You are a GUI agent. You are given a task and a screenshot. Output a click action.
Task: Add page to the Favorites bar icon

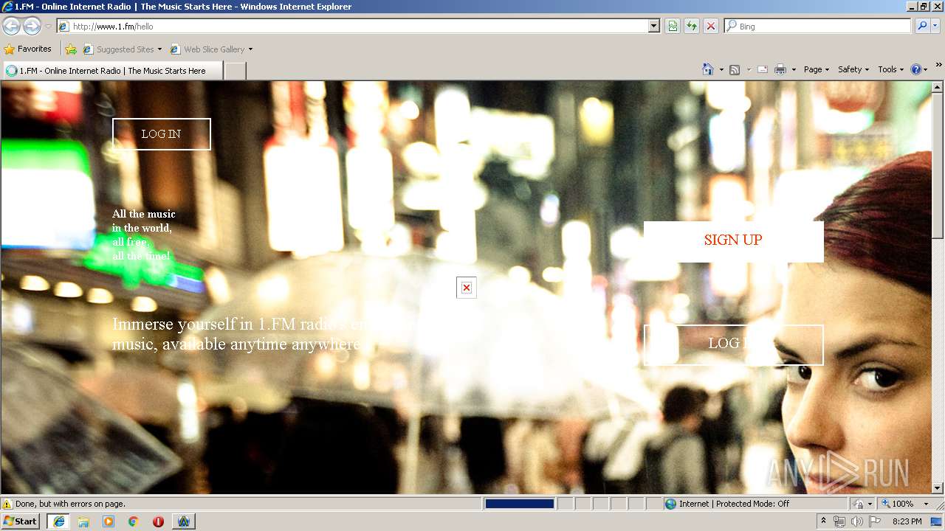pos(71,49)
